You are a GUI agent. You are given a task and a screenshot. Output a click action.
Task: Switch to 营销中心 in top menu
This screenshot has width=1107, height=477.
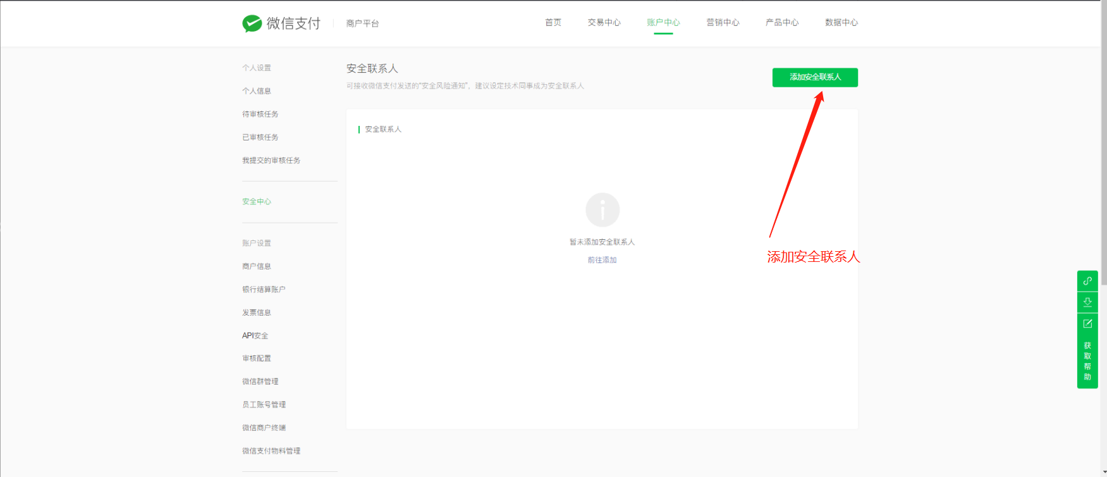[x=723, y=23]
